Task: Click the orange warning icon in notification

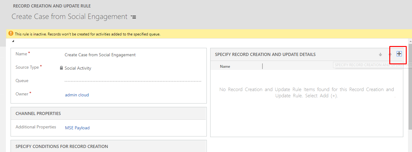Action: [x=11, y=34]
